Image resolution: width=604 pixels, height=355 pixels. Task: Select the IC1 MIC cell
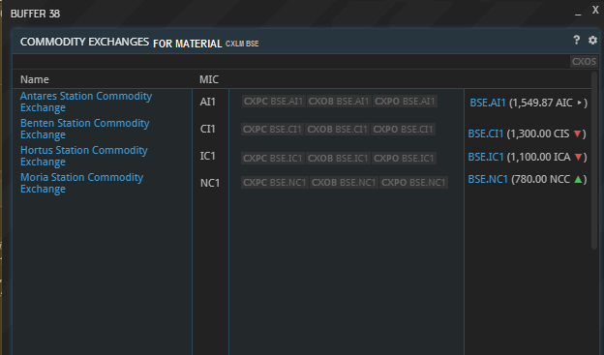coord(207,156)
